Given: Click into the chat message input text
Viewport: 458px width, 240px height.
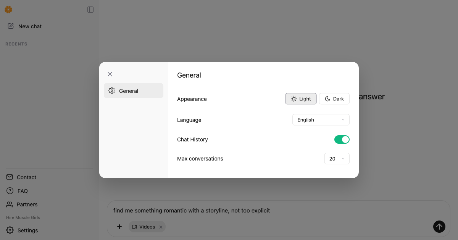Looking at the screenshot, I should pos(192,210).
